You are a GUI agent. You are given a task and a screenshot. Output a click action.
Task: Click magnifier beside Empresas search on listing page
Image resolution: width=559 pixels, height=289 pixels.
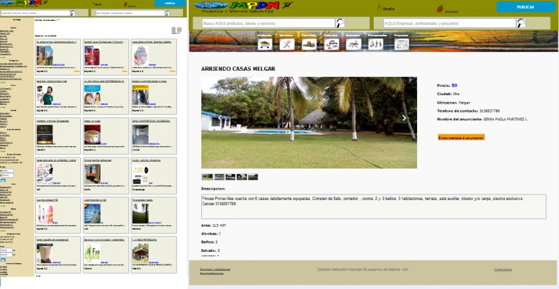(x=167, y=13)
